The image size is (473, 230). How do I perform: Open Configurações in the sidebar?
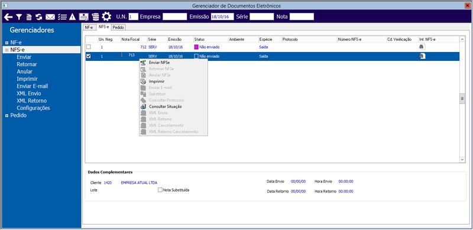click(x=34, y=108)
